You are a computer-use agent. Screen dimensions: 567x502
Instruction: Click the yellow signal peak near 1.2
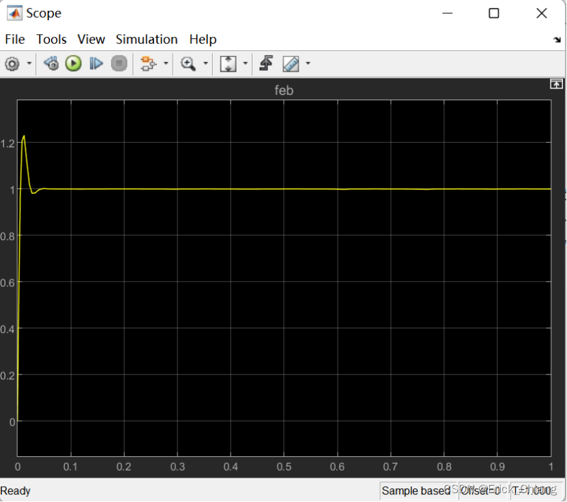[x=24, y=136]
